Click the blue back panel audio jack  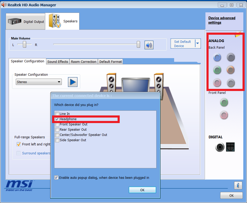pos(217,57)
